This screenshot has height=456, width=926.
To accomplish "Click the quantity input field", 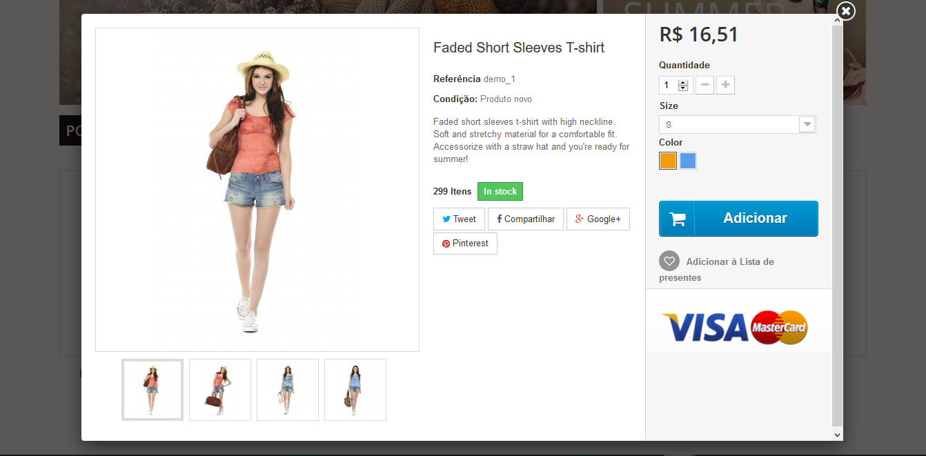I will click(x=676, y=86).
